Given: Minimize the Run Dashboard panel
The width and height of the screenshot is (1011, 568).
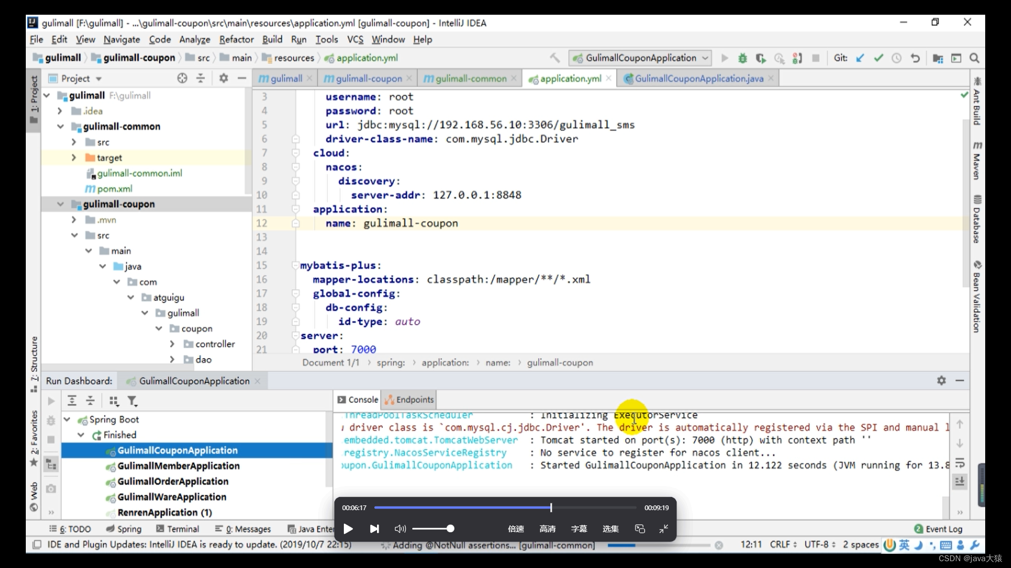Looking at the screenshot, I should [x=960, y=380].
